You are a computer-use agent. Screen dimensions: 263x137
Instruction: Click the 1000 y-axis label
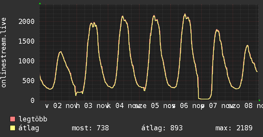point(27,61)
